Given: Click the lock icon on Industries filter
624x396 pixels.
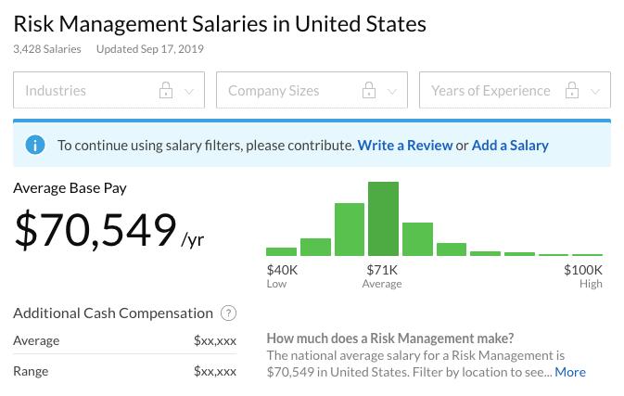Looking at the screenshot, I should point(166,91).
